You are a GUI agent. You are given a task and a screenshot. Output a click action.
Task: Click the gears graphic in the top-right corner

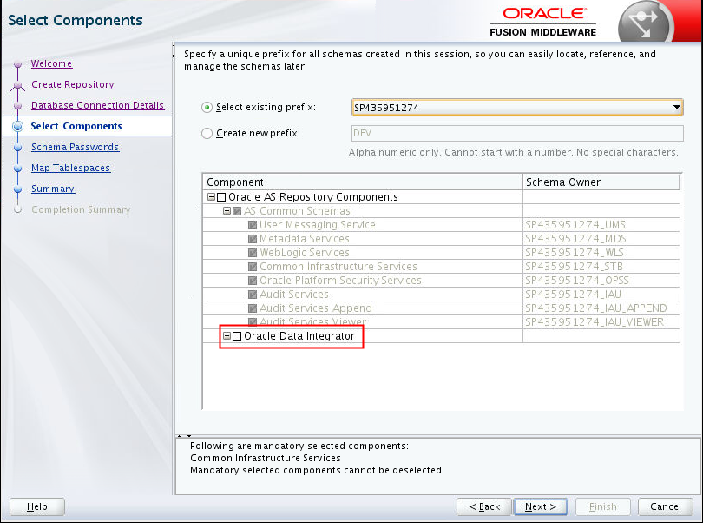coord(646,22)
